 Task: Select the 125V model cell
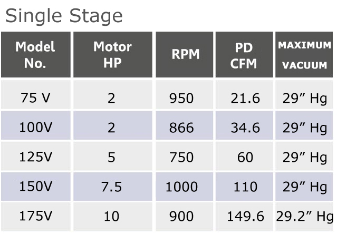click(x=36, y=156)
